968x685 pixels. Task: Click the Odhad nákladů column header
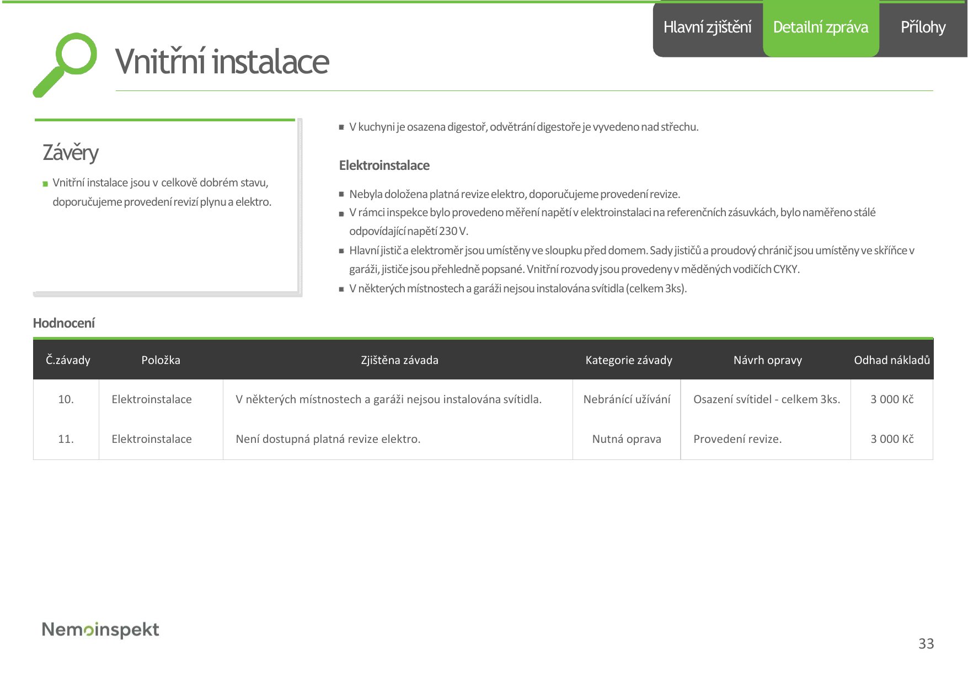tap(892, 360)
